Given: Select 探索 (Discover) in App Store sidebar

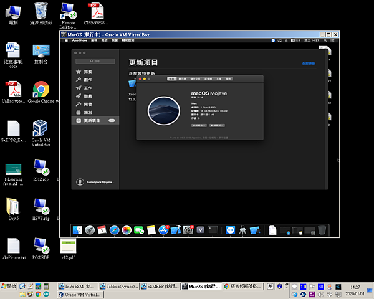Looking at the screenshot, I should point(88,72).
